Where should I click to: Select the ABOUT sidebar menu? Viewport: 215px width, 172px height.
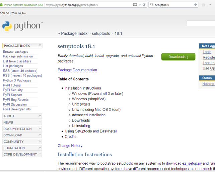[22, 116]
